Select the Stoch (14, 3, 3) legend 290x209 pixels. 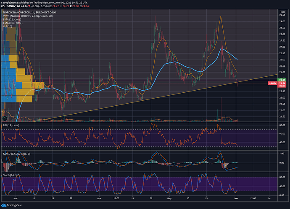[x=12, y=175]
